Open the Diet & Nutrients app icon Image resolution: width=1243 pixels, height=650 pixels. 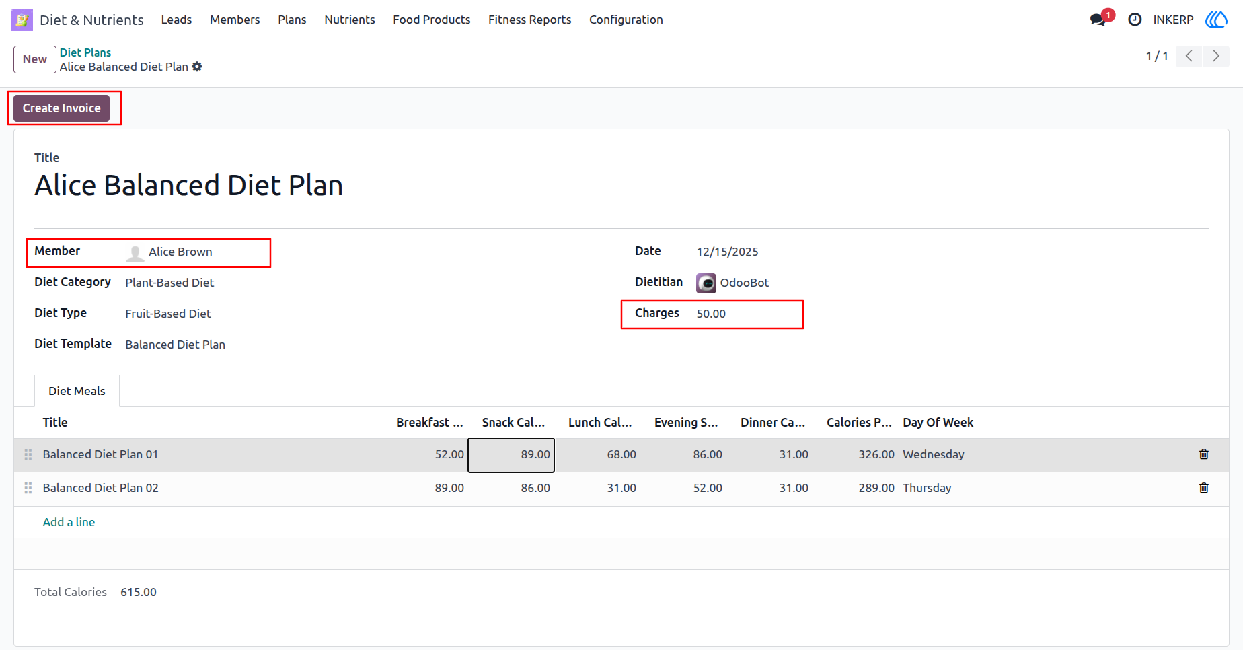tap(22, 20)
